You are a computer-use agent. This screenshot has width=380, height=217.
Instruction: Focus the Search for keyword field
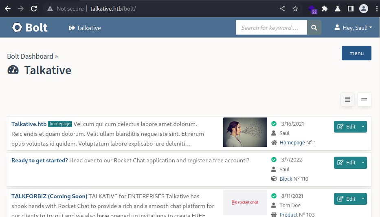click(271, 27)
